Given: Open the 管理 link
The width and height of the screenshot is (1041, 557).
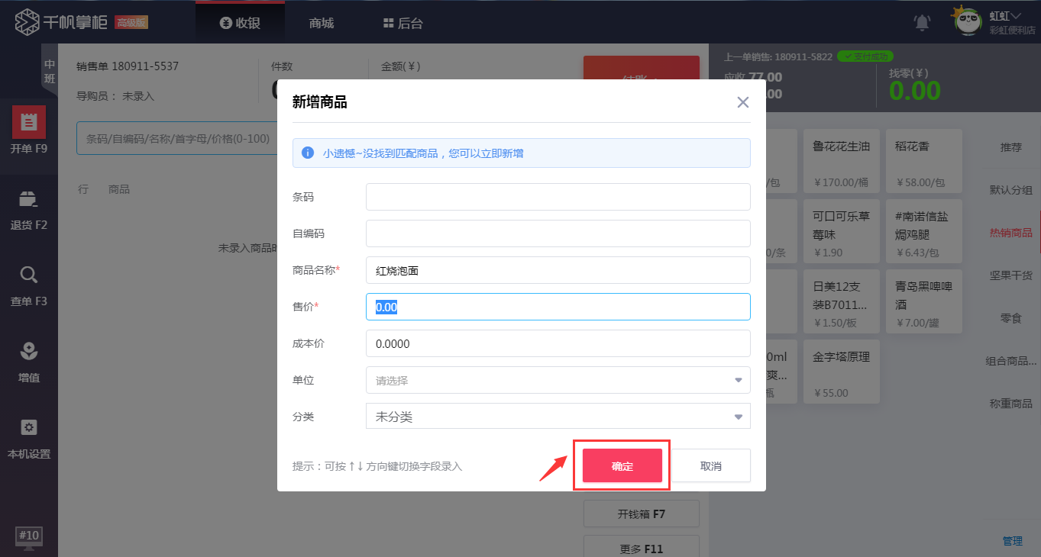Looking at the screenshot, I should point(1012,540).
